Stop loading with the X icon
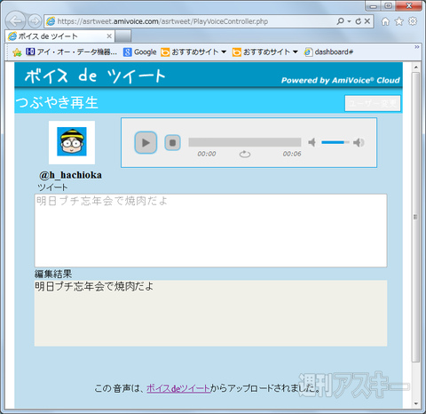 pyautogui.click(x=367, y=21)
